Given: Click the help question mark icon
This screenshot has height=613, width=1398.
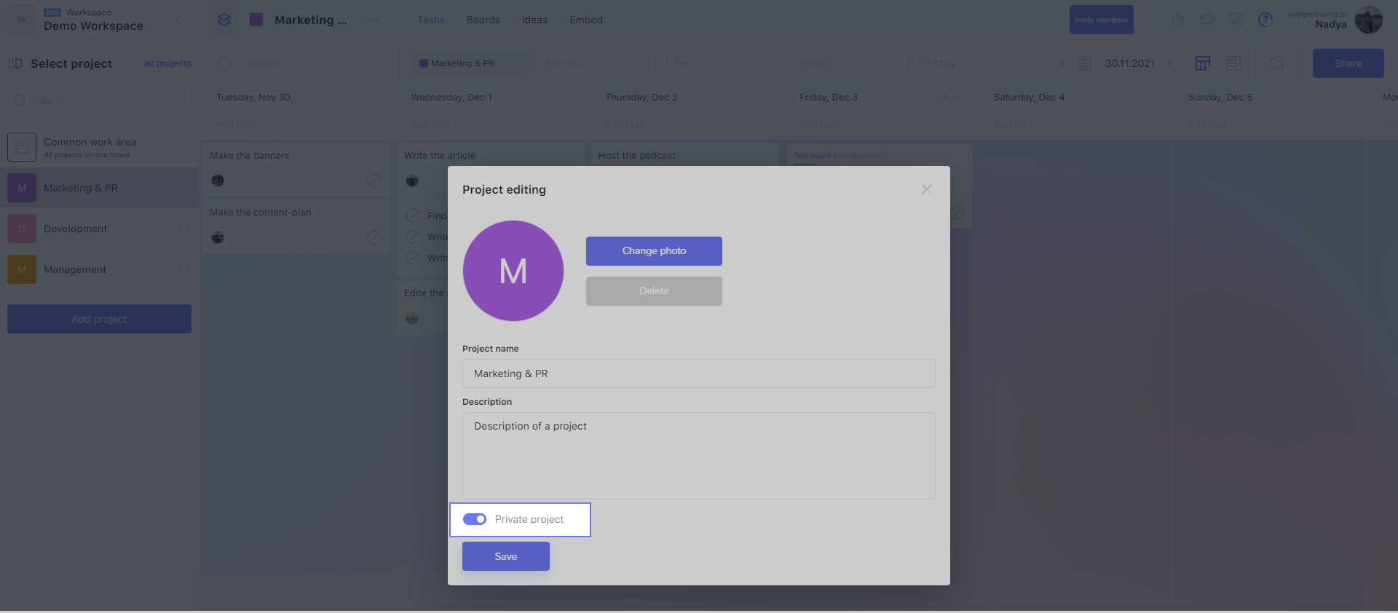Looking at the screenshot, I should [1265, 20].
